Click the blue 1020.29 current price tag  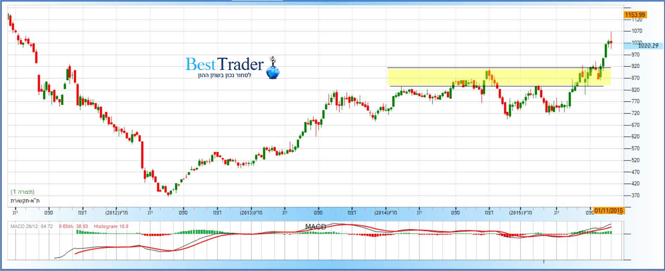647,46
